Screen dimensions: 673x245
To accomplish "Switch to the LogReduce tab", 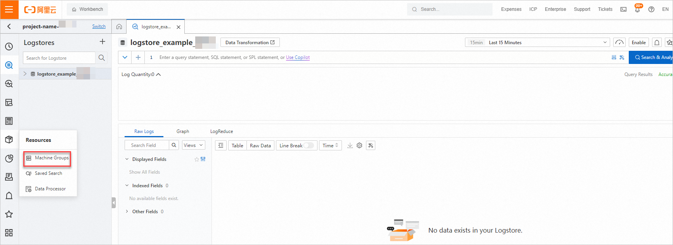I will pos(222,131).
